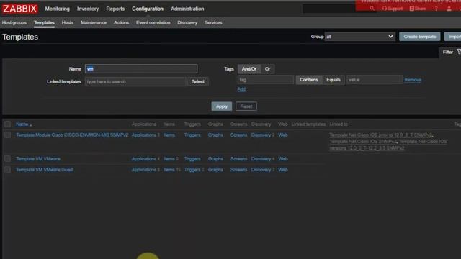Screen dimensions: 461x259
Task: Open the Template VM VMware template
Action: pos(38,159)
